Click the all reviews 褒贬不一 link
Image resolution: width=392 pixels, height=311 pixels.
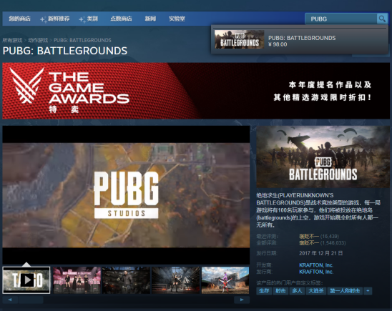point(309,243)
